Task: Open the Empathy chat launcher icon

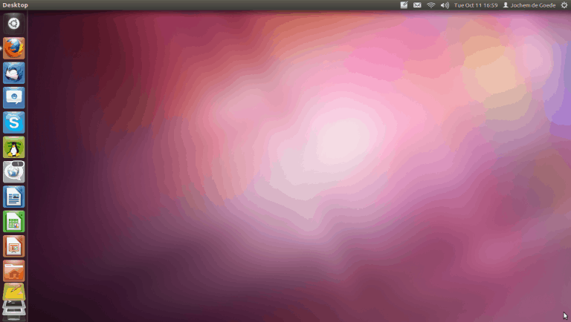Action: (14, 98)
